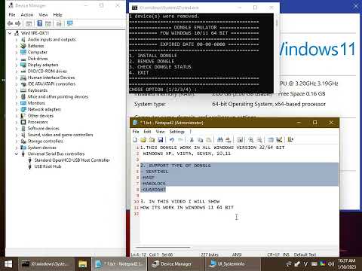This screenshot has height=271, width=362.
Task: Open File menu in Notepad2
Action: tap(136, 132)
